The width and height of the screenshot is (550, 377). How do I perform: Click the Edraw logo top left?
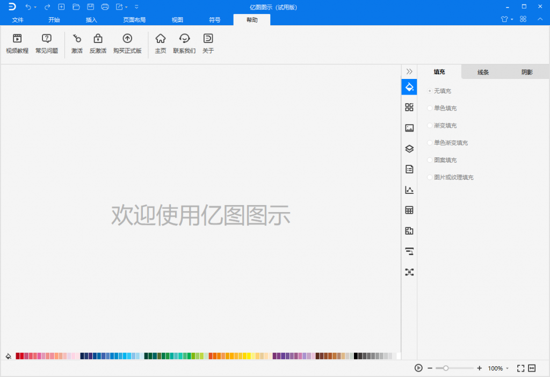click(12, 6)
